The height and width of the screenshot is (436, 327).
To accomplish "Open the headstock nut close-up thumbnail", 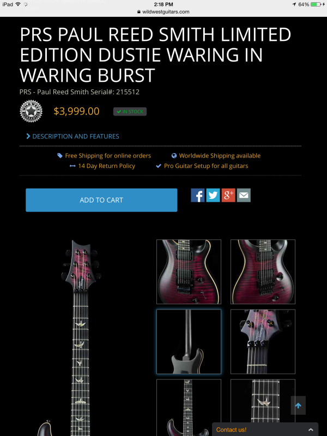I will click(x=263, y=342).
